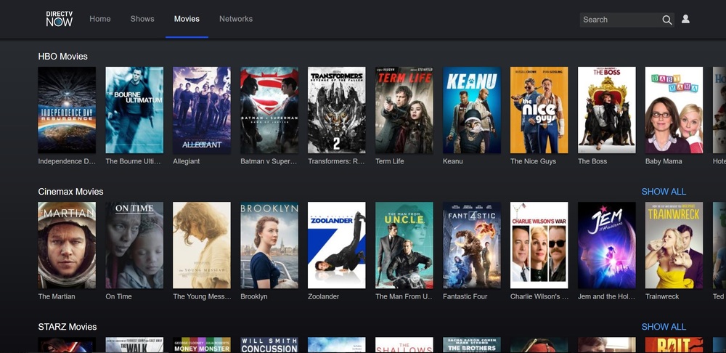The height and width of the screenshot is (353, 726).
Task: Show all Cinemax Movies
Action: [x=664, y=192]
